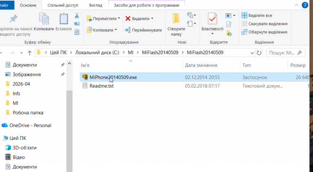Click Створити папку new folder button
This screenshot has height=172, width=313.
(x=176, y=25)
